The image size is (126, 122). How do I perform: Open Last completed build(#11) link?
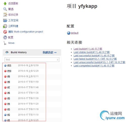(x=94, y=66)
